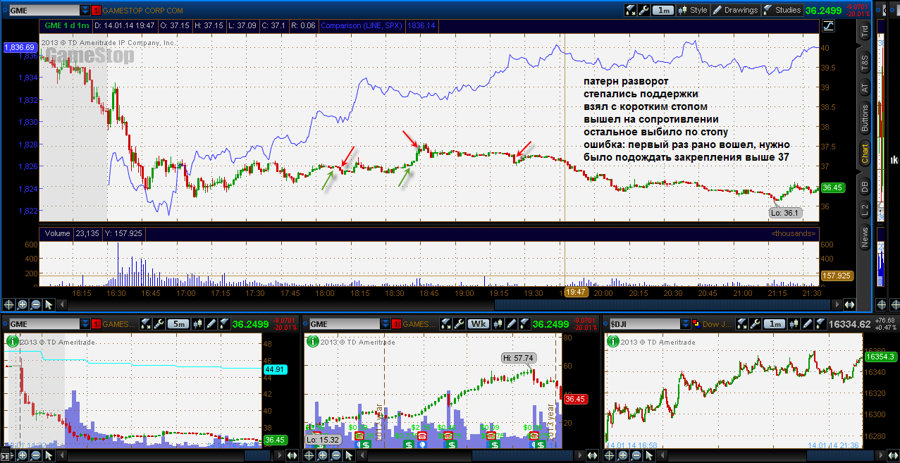Open the 1m timeframe selector on main chart
This screenshot has height=463, width=900.
(662, 10)
